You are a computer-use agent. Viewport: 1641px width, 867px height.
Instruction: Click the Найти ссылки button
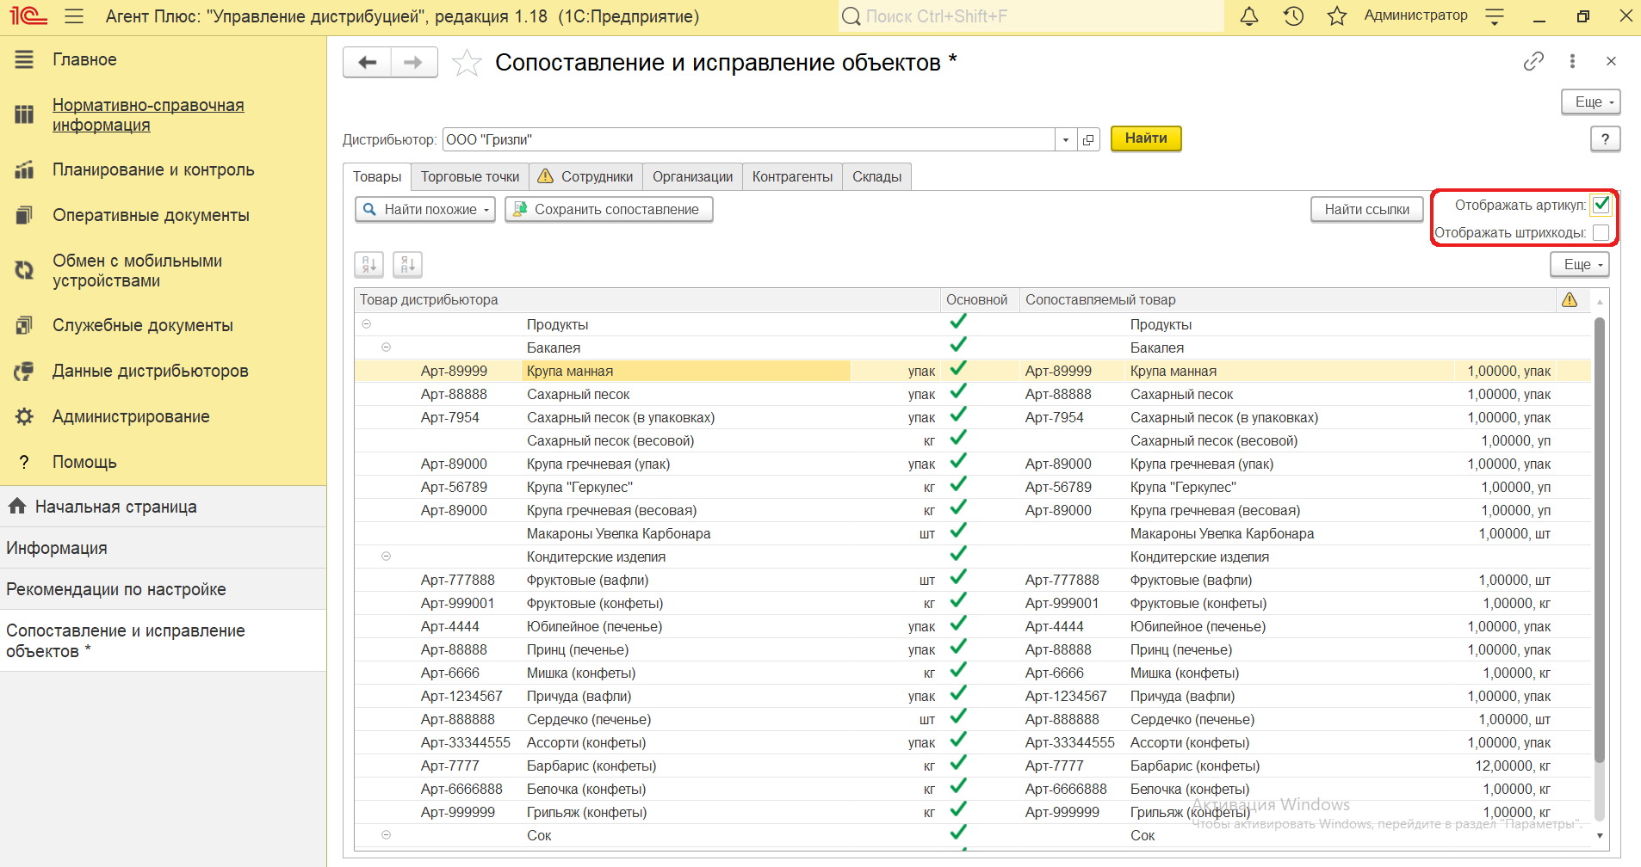1366,210
